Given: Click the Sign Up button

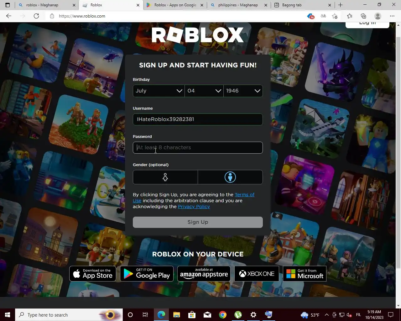Looking at the screenshot, I should [x=198, y=222].
